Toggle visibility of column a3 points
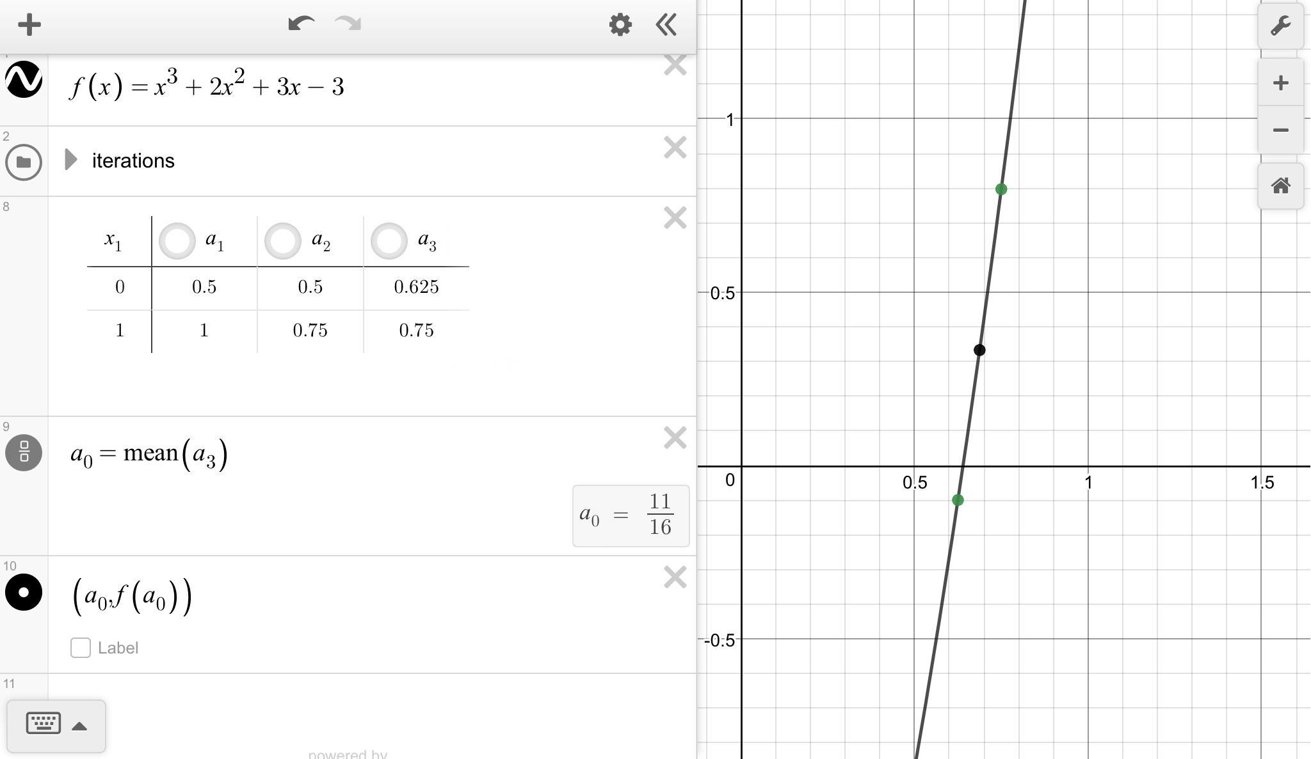1311x759 pixels. [x=389, y=241]
